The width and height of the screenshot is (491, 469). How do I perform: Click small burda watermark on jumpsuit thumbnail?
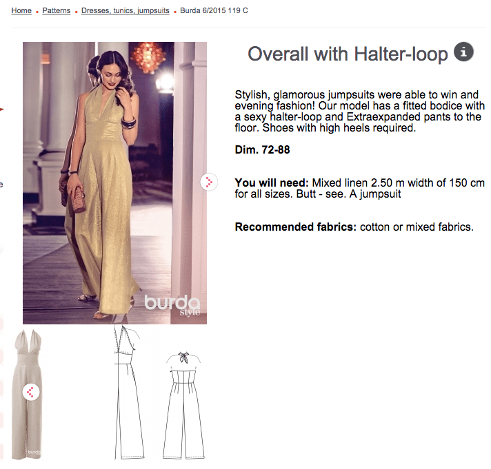(x=32, y=452)
